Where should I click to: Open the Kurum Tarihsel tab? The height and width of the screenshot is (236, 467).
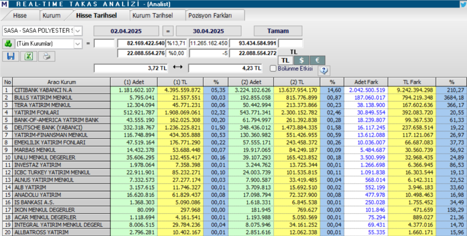(152, 15)
